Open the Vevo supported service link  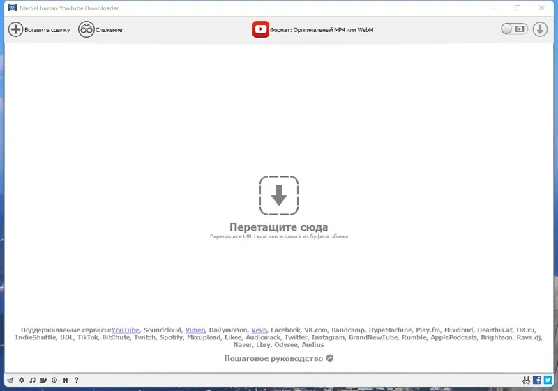(x=259, y=330)
